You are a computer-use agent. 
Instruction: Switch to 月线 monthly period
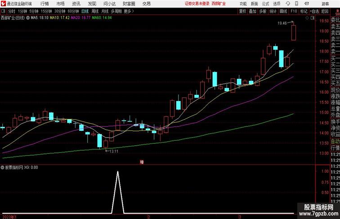click(x=105, y=11)
